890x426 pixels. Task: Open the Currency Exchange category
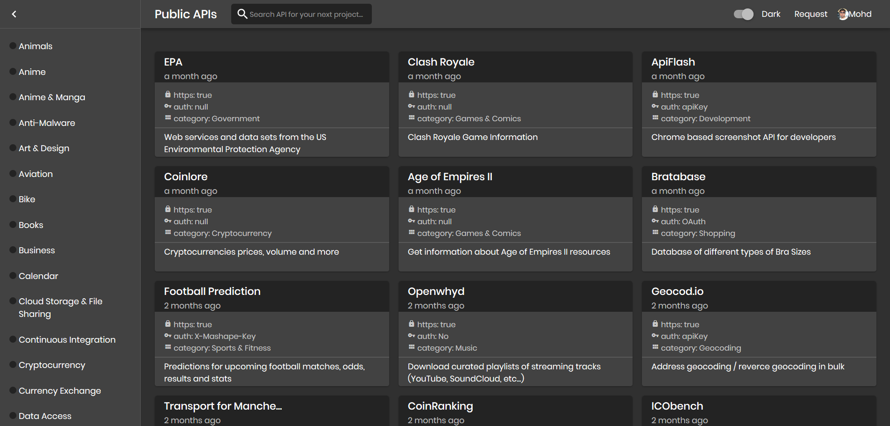60,391
